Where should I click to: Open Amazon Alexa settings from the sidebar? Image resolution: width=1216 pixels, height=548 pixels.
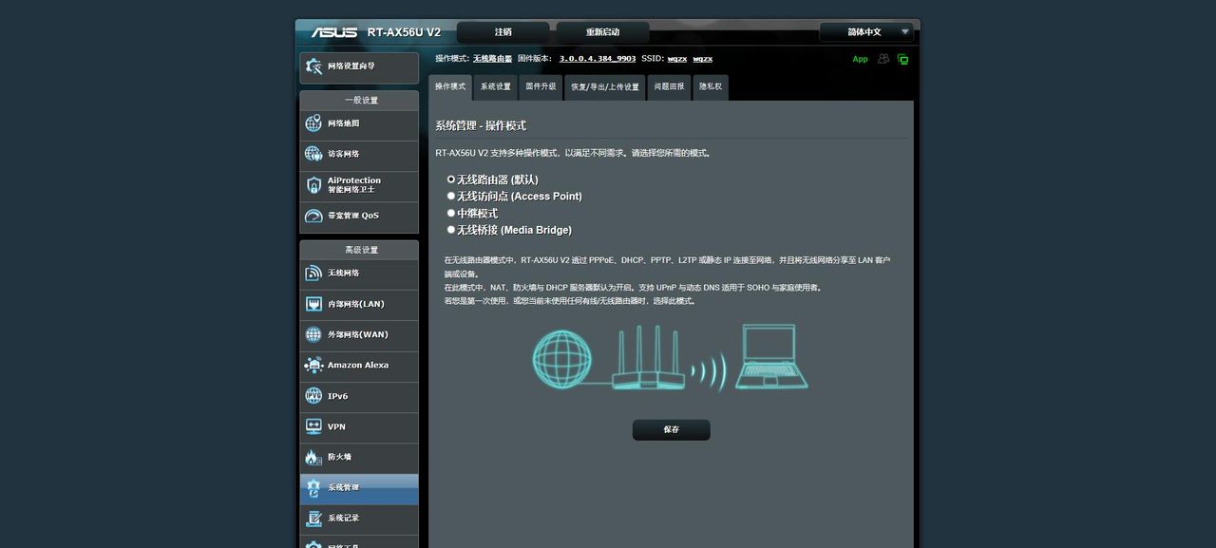click(x=358, y=365)
